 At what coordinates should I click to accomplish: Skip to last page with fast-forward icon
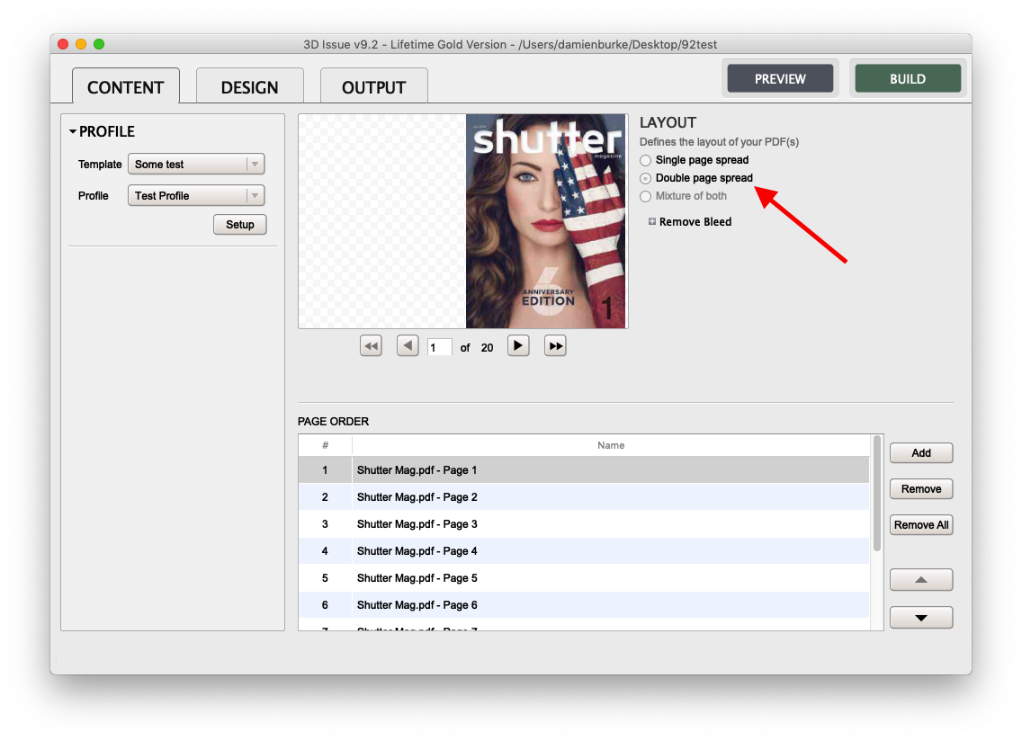click(x=555, y=346)
